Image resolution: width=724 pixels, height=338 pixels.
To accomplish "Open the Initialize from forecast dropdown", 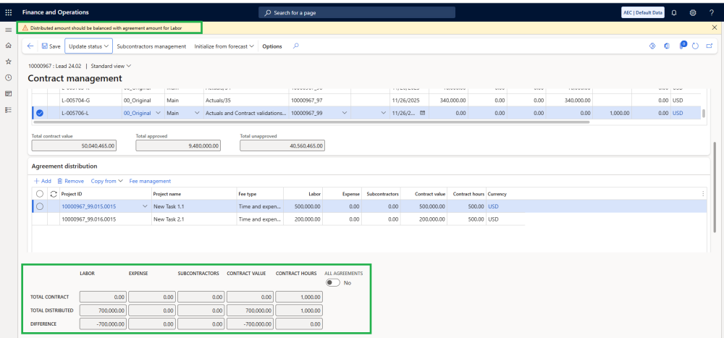I will click(224, 46).
